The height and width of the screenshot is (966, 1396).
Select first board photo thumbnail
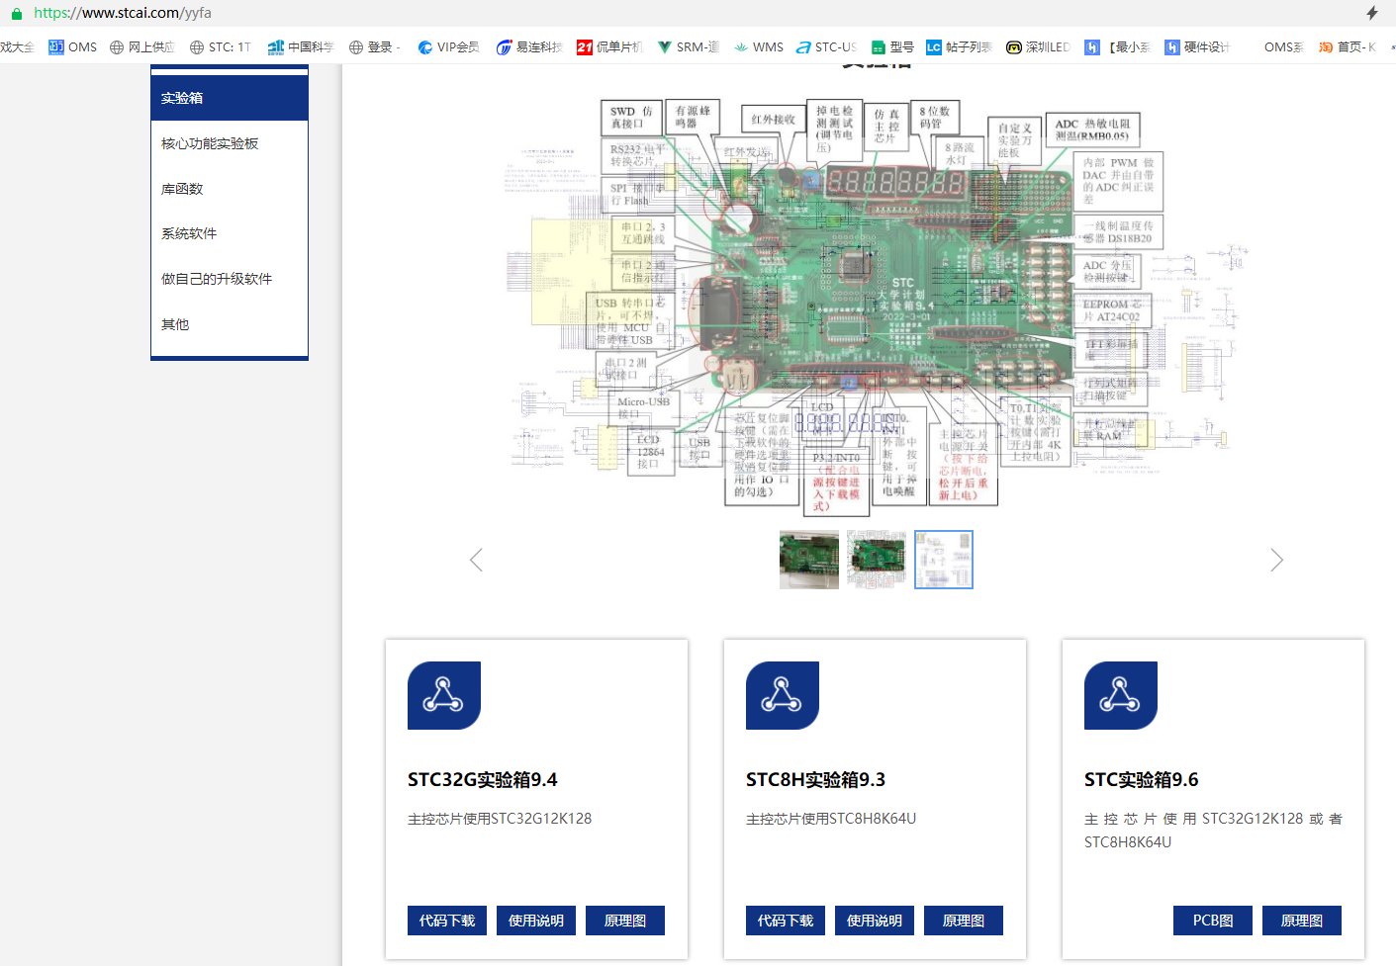809,560
